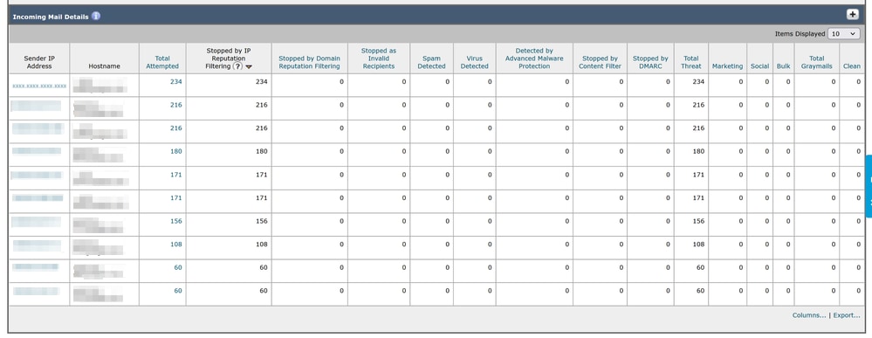Open Total Attempted value 180
872x338 pixels.
pyautogui.click(x=176, y=151)
